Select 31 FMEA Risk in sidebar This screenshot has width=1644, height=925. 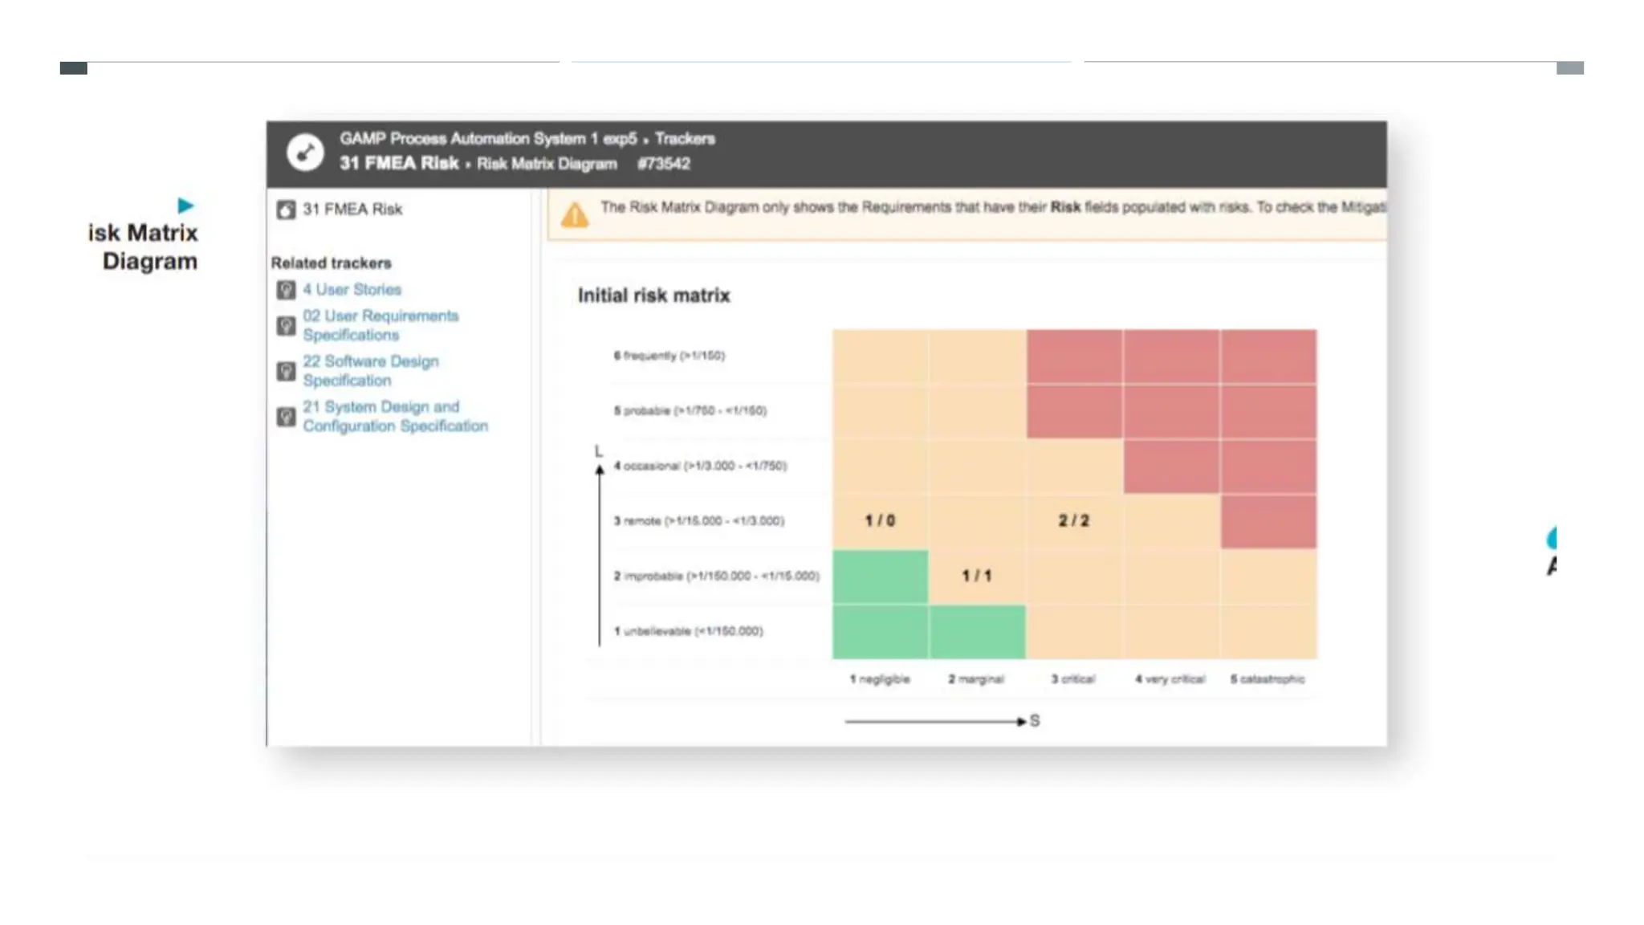[x=352, y=209]
